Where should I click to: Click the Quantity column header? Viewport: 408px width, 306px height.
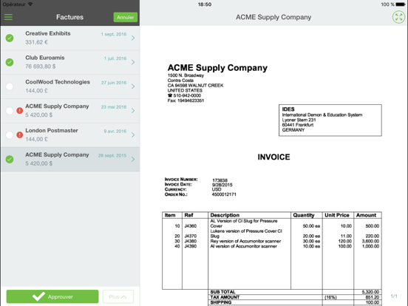304,215
